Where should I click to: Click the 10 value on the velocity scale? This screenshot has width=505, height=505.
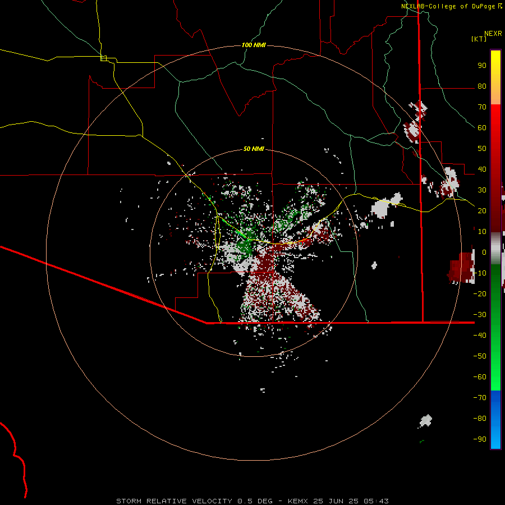482,232
